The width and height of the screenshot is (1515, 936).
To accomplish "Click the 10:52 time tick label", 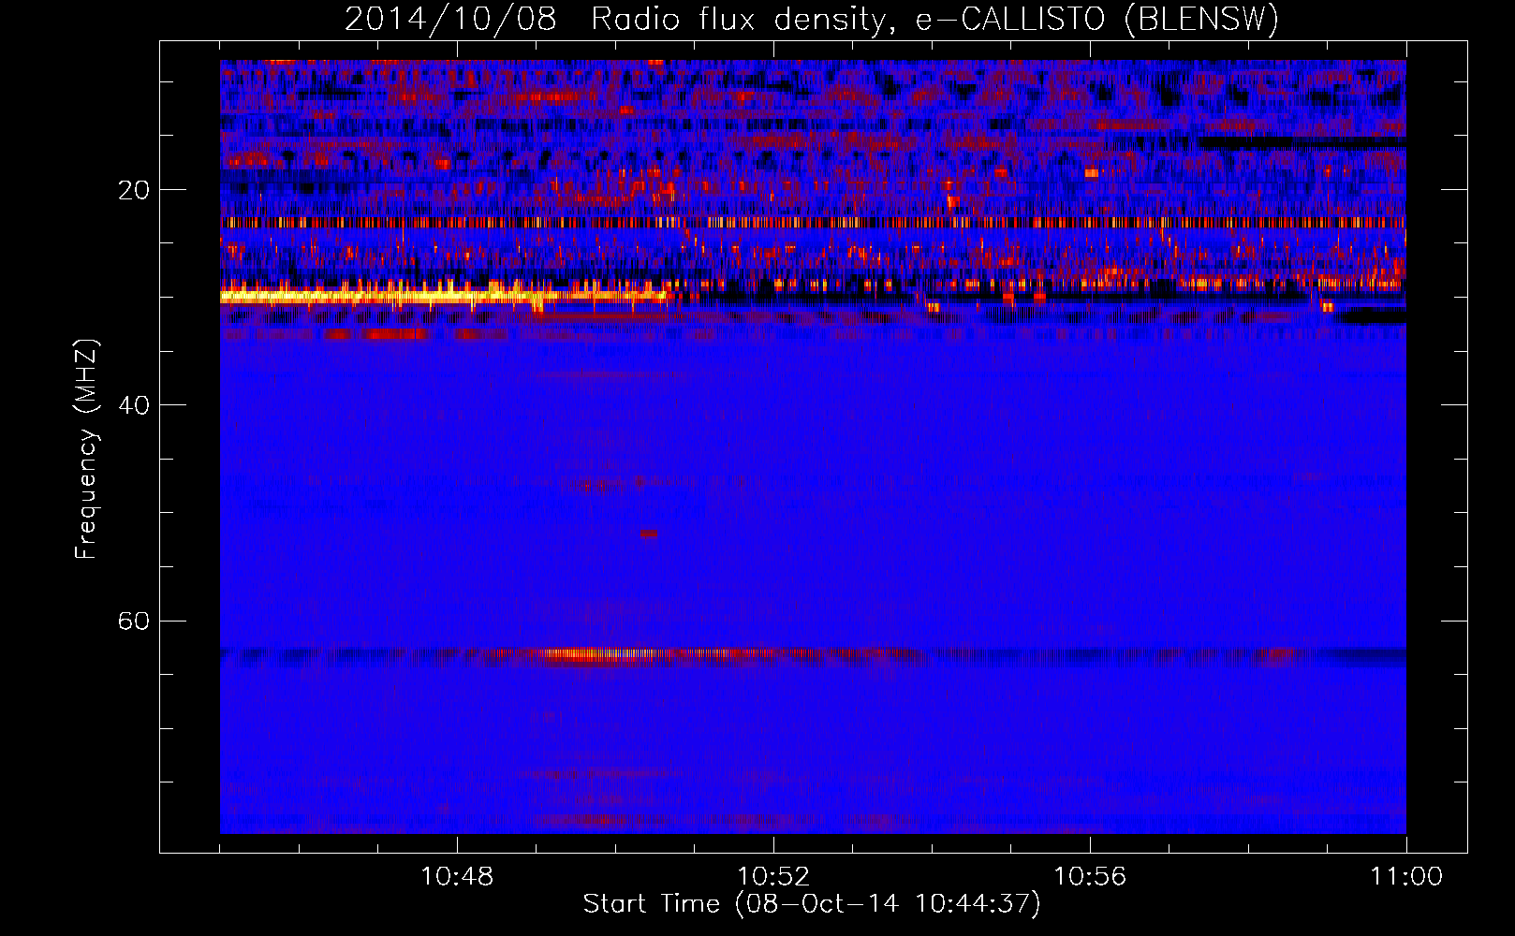I will coord(773,877).
